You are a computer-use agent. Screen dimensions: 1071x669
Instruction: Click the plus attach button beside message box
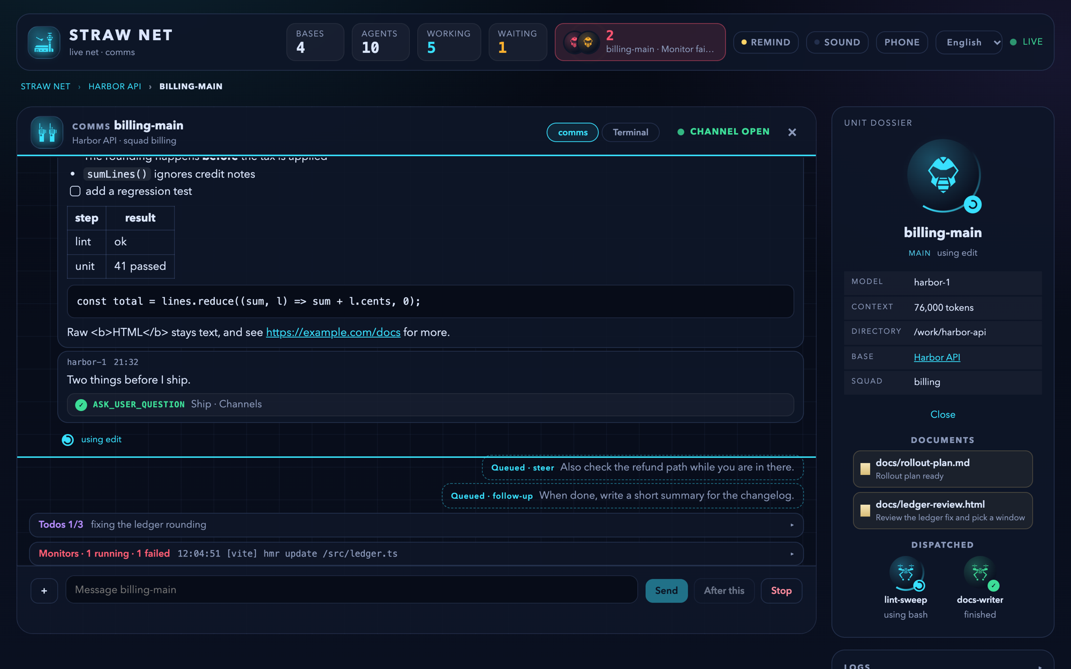44,591
